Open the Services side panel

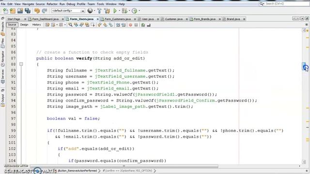pyautogui.click(x=2, y=76)
